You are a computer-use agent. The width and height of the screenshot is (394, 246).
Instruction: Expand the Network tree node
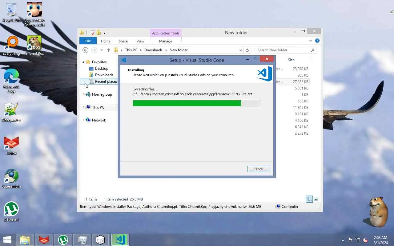point(83,120)
